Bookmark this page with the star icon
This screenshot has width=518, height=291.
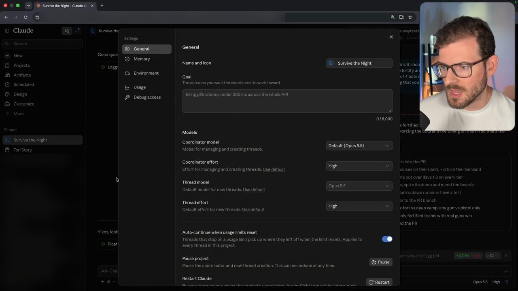(410, 17)
